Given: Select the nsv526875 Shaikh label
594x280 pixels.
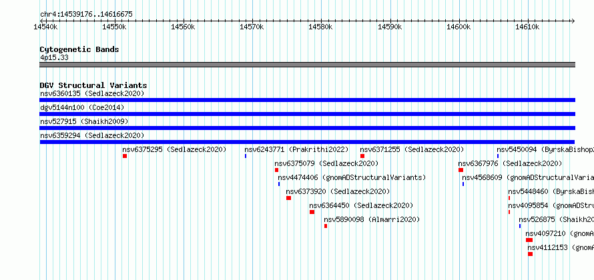Looking at the screenshot, I should (x=556, y=219).
